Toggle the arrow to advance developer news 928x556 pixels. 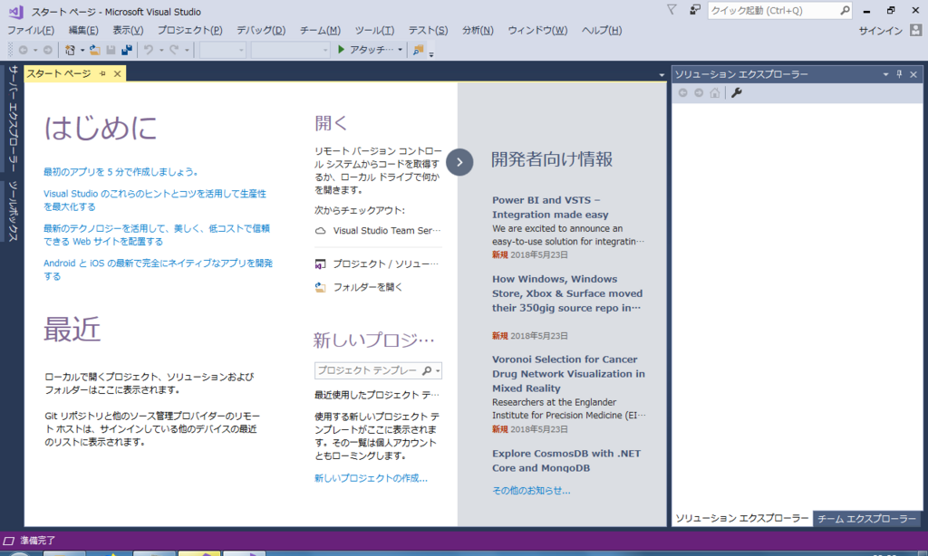[459, 162]
